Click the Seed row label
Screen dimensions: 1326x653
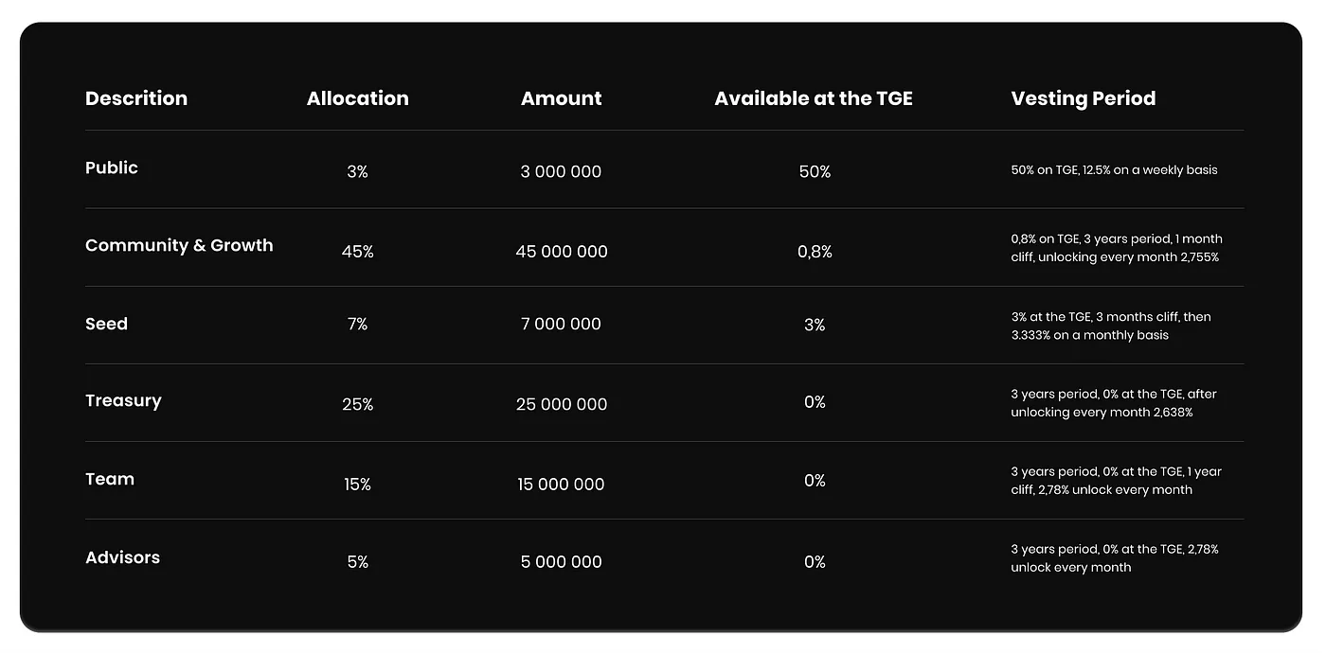tap(106, 324)
